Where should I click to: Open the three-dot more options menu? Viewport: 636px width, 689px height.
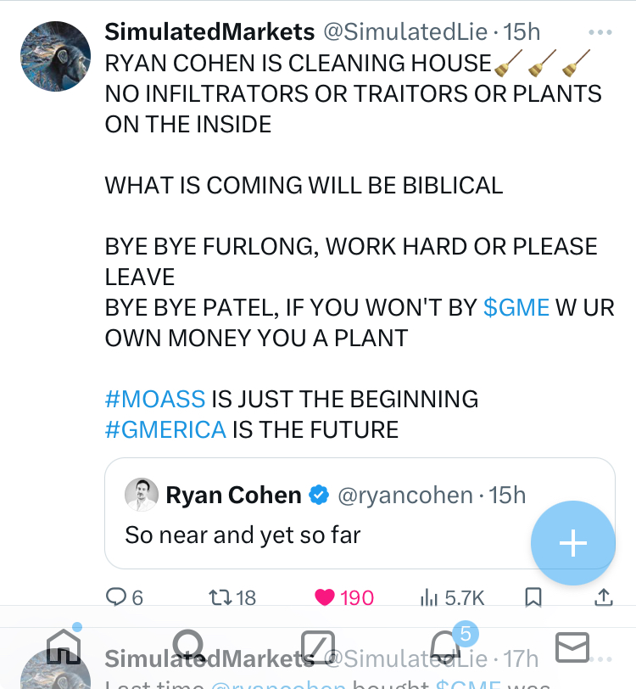coord(600,32)
